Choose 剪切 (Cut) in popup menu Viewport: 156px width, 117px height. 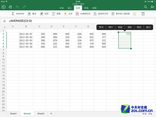[x=101, y=27]
